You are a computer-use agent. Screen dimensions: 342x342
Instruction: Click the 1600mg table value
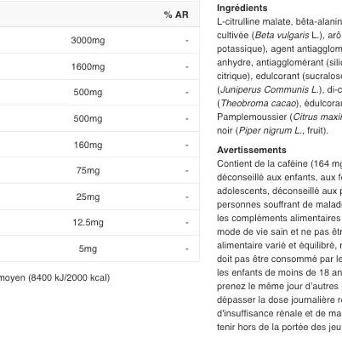pyautogui.click(x=88, y=66)
